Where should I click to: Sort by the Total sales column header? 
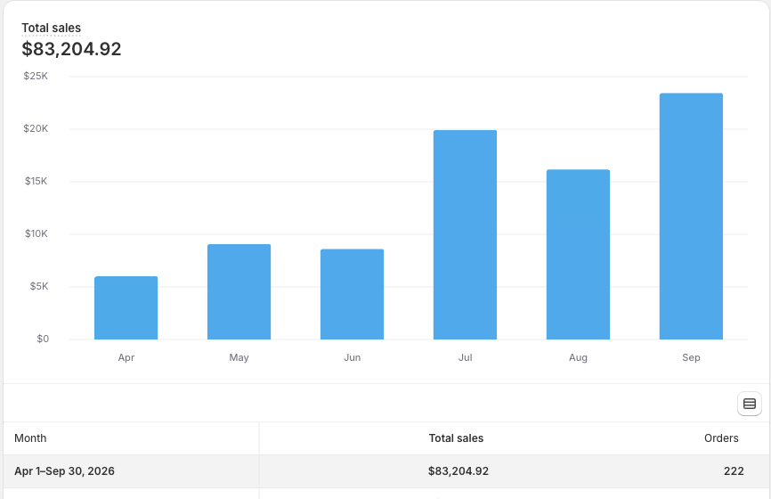456,438
